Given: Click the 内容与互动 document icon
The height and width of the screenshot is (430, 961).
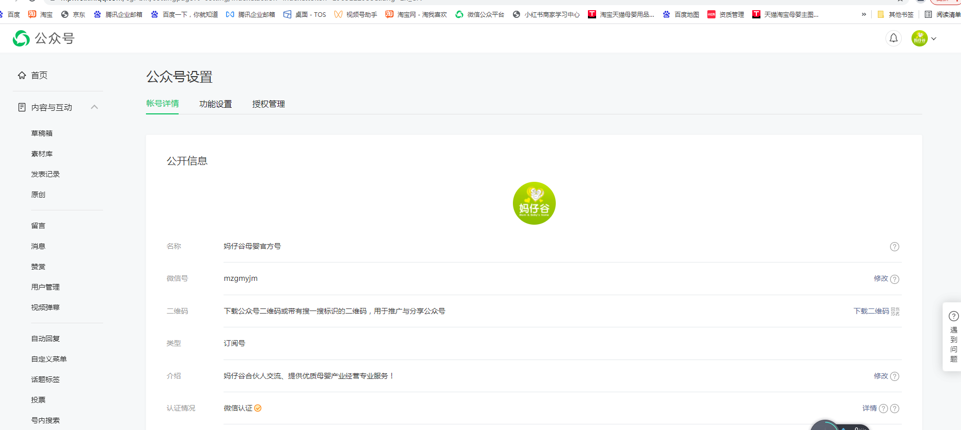Looking at the screenshot, I should click(22, 107).
